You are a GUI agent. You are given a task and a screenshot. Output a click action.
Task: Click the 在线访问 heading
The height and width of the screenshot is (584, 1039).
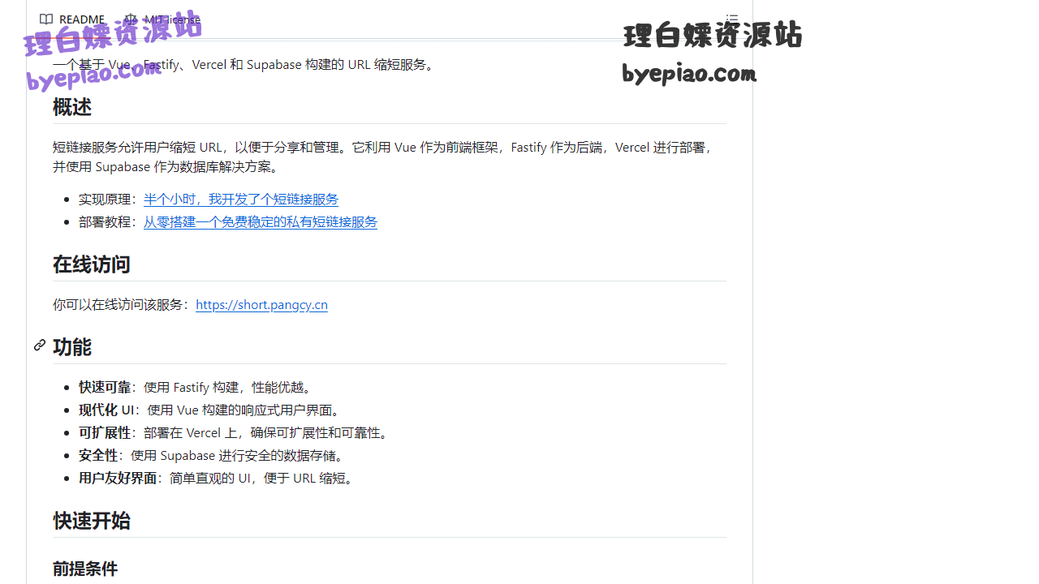91,264
